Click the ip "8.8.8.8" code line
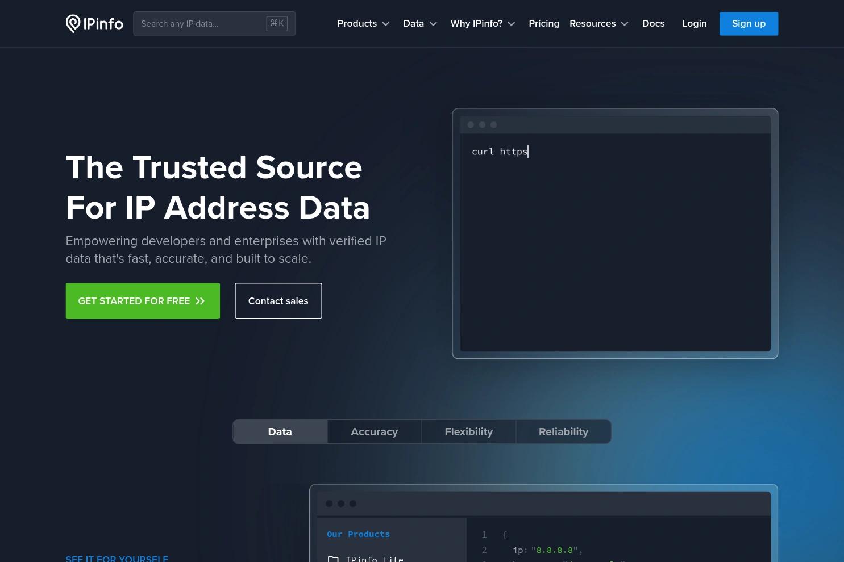 click(547, 550)
